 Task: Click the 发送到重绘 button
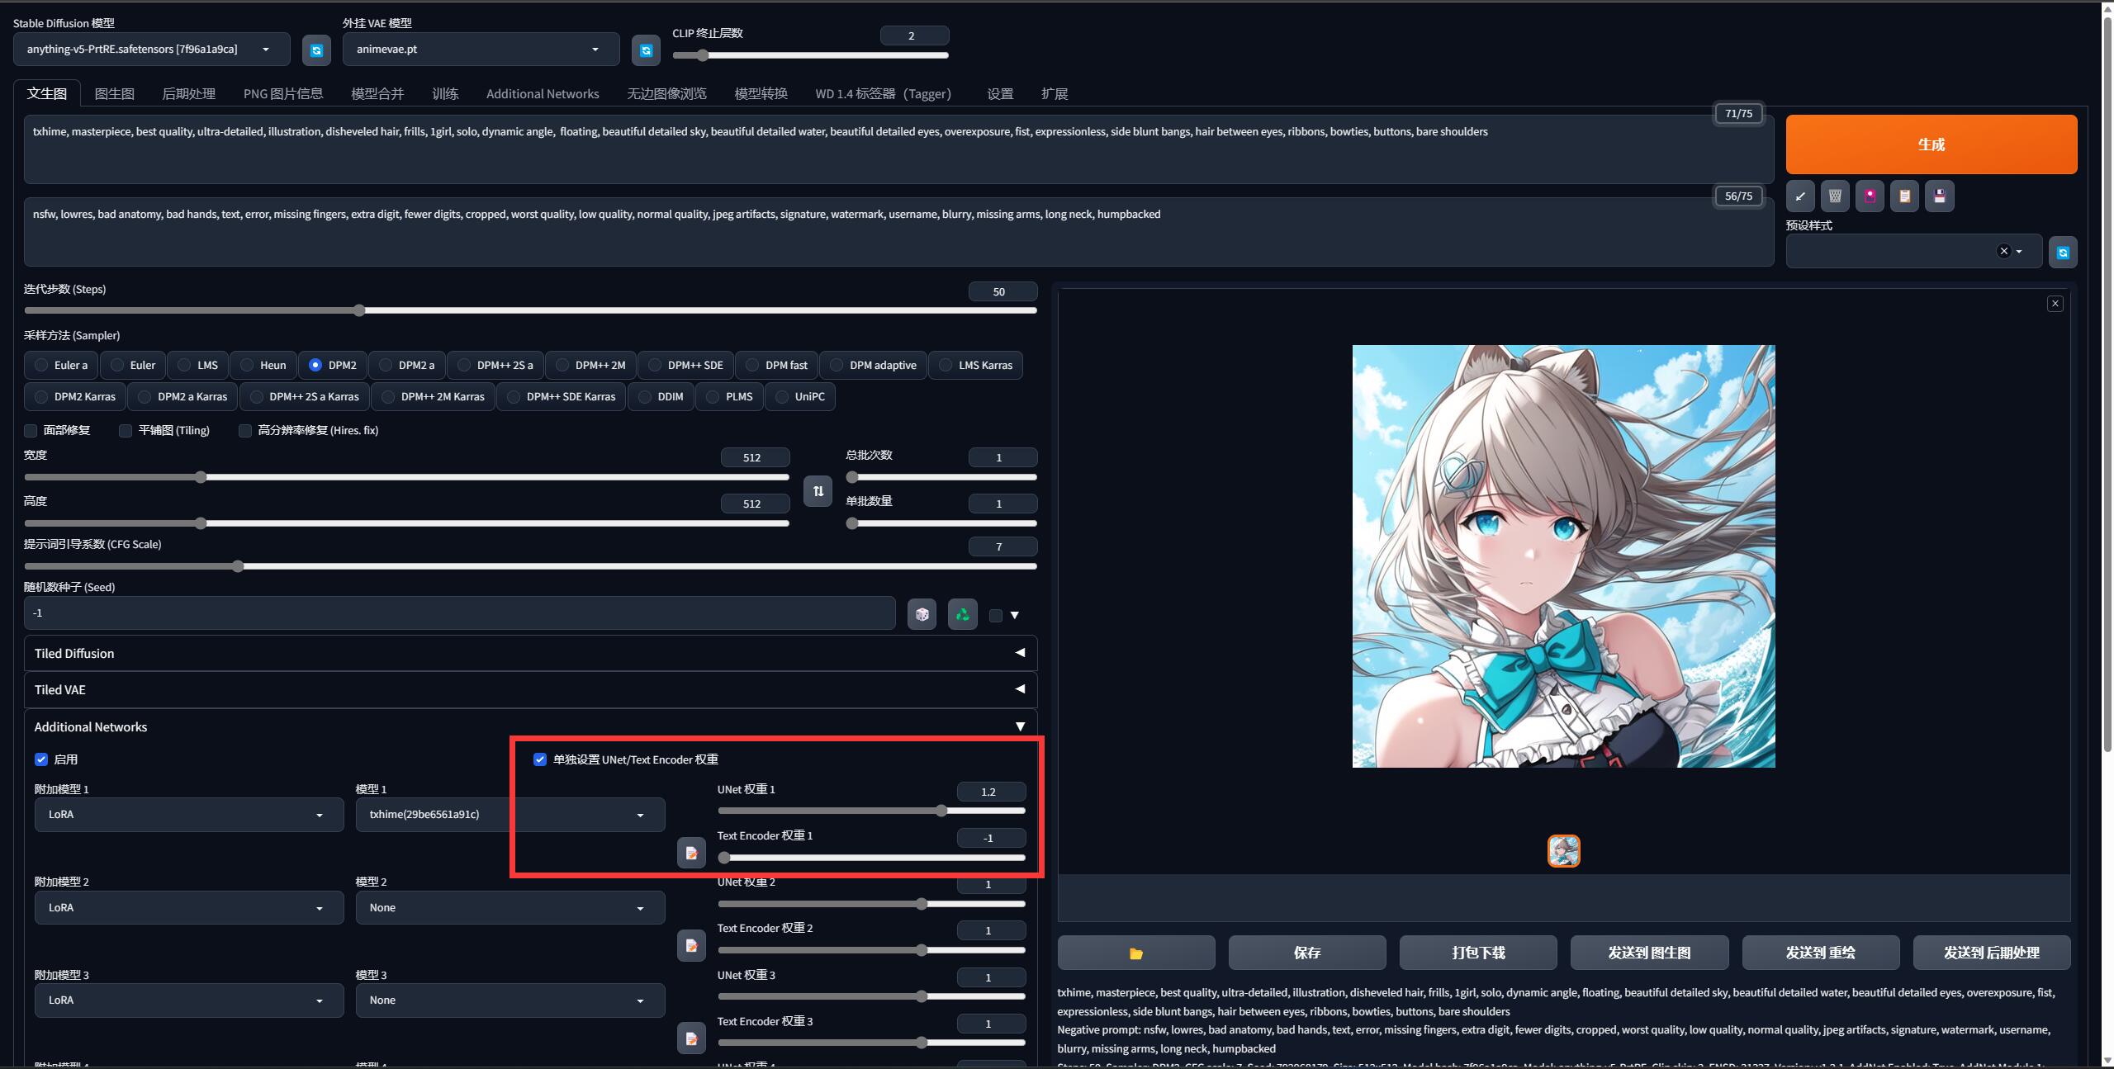pos(1819,952)
